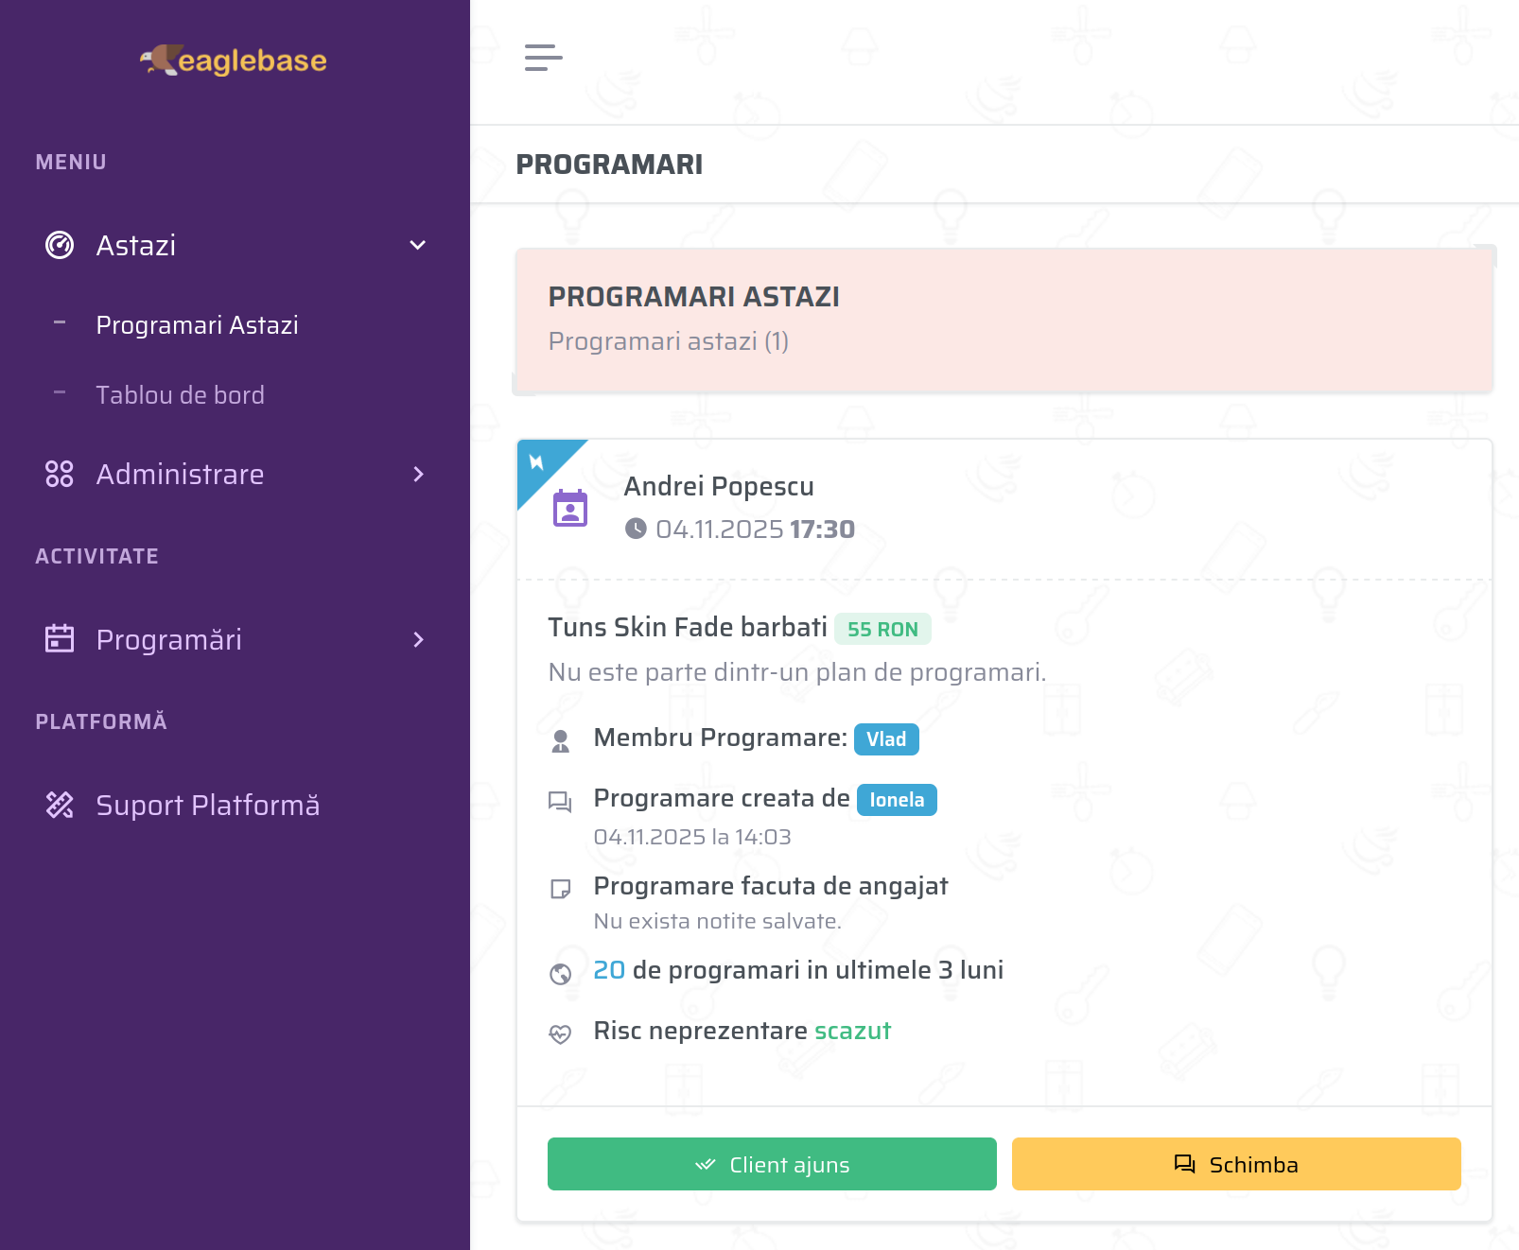This screenshot has width=1519, height=1250.
Task: Open Suport Platformă menu item
Action: click(208, 805)
